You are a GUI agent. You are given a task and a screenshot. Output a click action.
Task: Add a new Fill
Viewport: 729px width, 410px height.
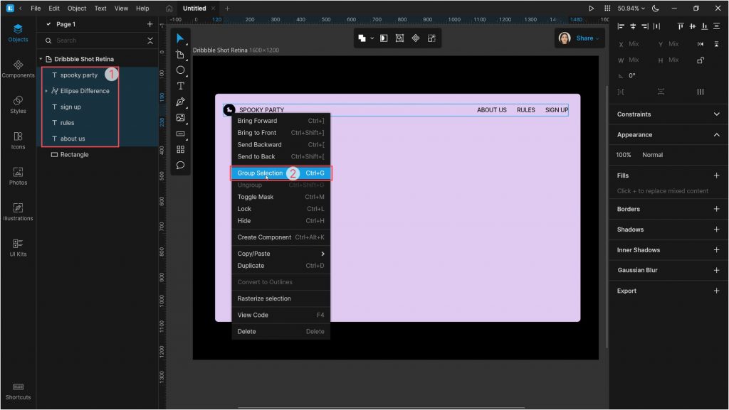716,176
